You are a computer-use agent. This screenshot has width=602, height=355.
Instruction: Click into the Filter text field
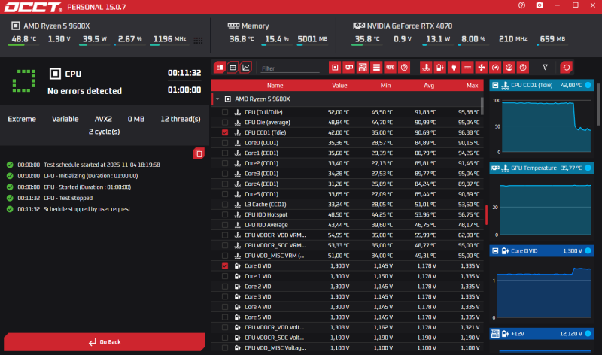coord(290,68)
